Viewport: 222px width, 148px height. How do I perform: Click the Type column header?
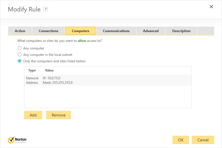32,70
